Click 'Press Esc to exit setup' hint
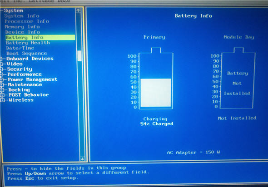268x187 pixels. [43, 178]
